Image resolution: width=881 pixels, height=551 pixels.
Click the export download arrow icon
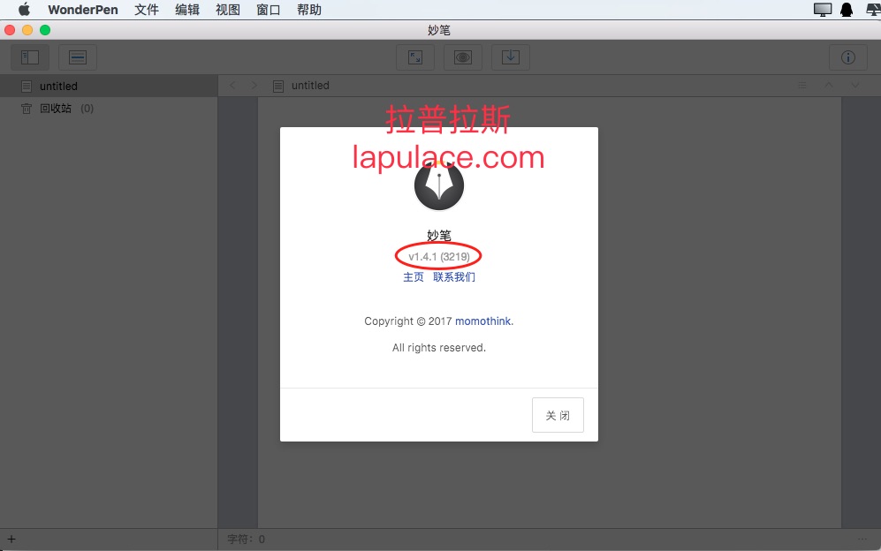pos(511,57)
